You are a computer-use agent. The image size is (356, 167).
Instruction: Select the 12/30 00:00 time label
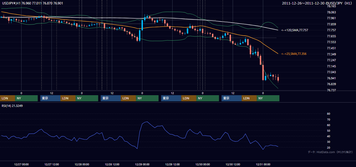click(203, 164)
